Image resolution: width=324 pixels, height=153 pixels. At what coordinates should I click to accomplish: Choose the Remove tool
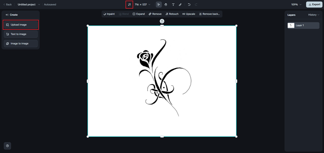[x=155, y=14]
